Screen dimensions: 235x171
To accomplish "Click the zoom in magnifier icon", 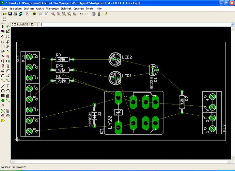I will click(58, 14).
